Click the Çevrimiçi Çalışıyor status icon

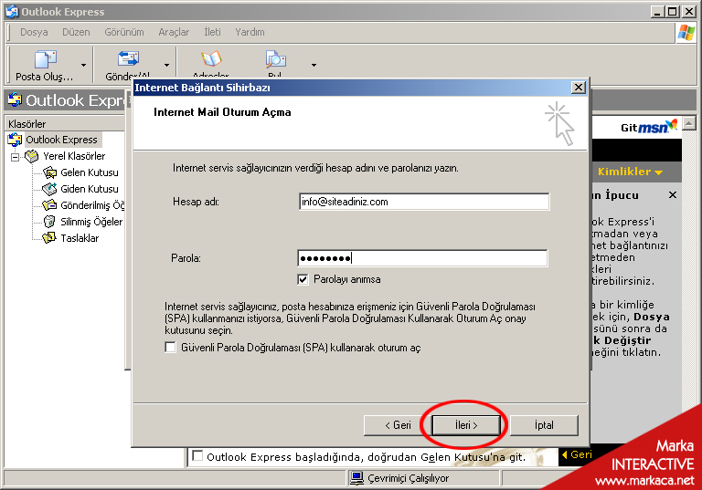(356, 478)
